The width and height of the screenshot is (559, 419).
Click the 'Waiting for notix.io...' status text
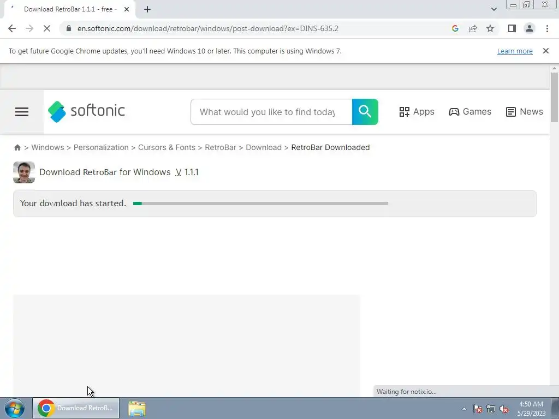point(406,392)
